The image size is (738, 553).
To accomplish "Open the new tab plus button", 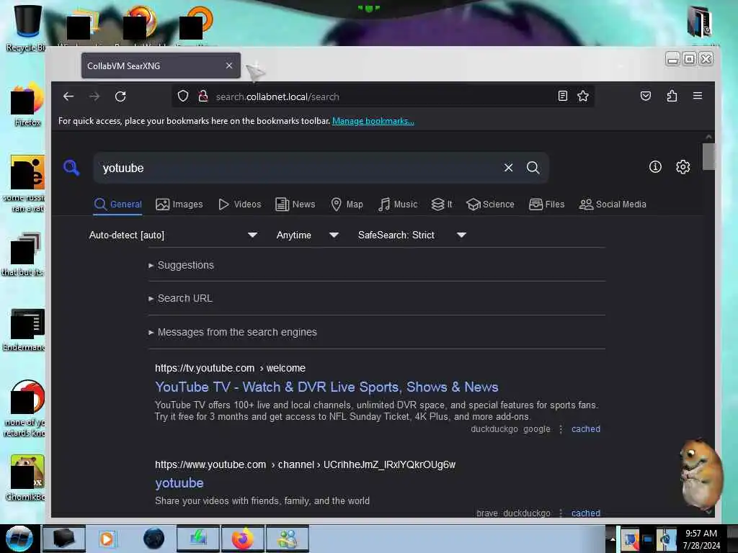I will pos(255,66).
